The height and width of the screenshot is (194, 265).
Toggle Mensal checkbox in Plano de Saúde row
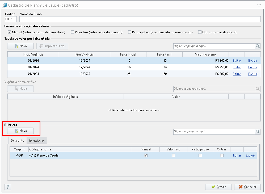click(x=146, y=155)
